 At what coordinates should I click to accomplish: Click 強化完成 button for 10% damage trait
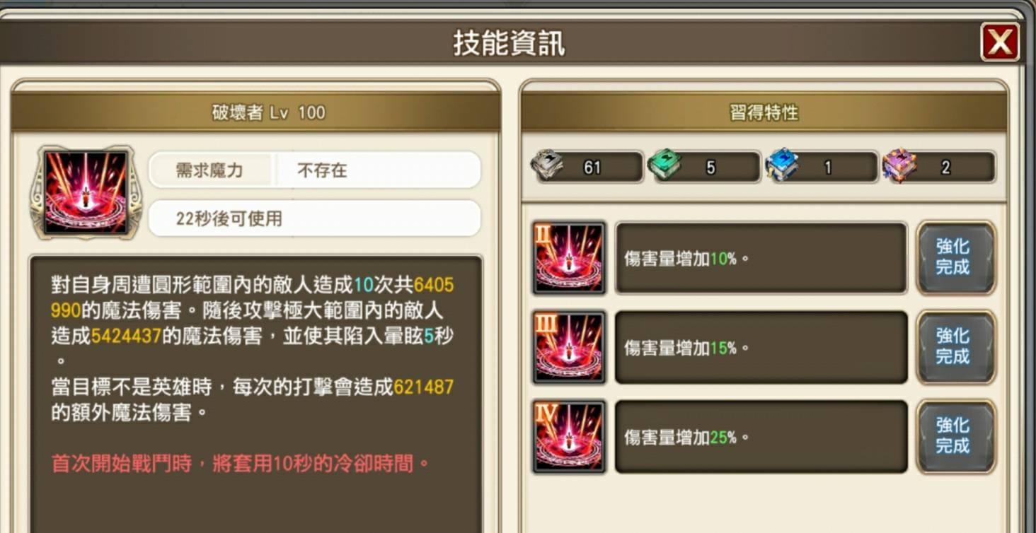pos(956,257)
